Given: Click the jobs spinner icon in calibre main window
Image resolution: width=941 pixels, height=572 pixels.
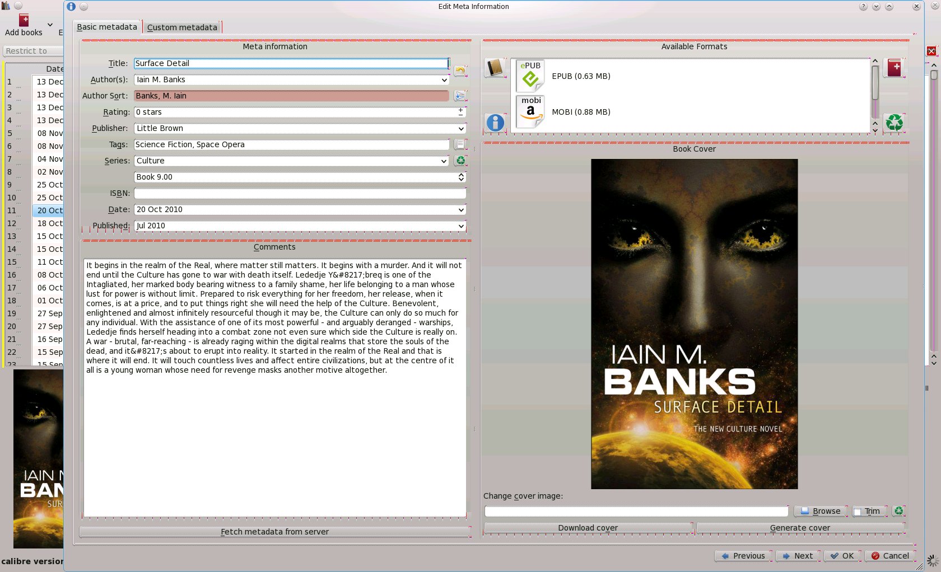Looking at the screenshot, I should click(x=932, y=560).
